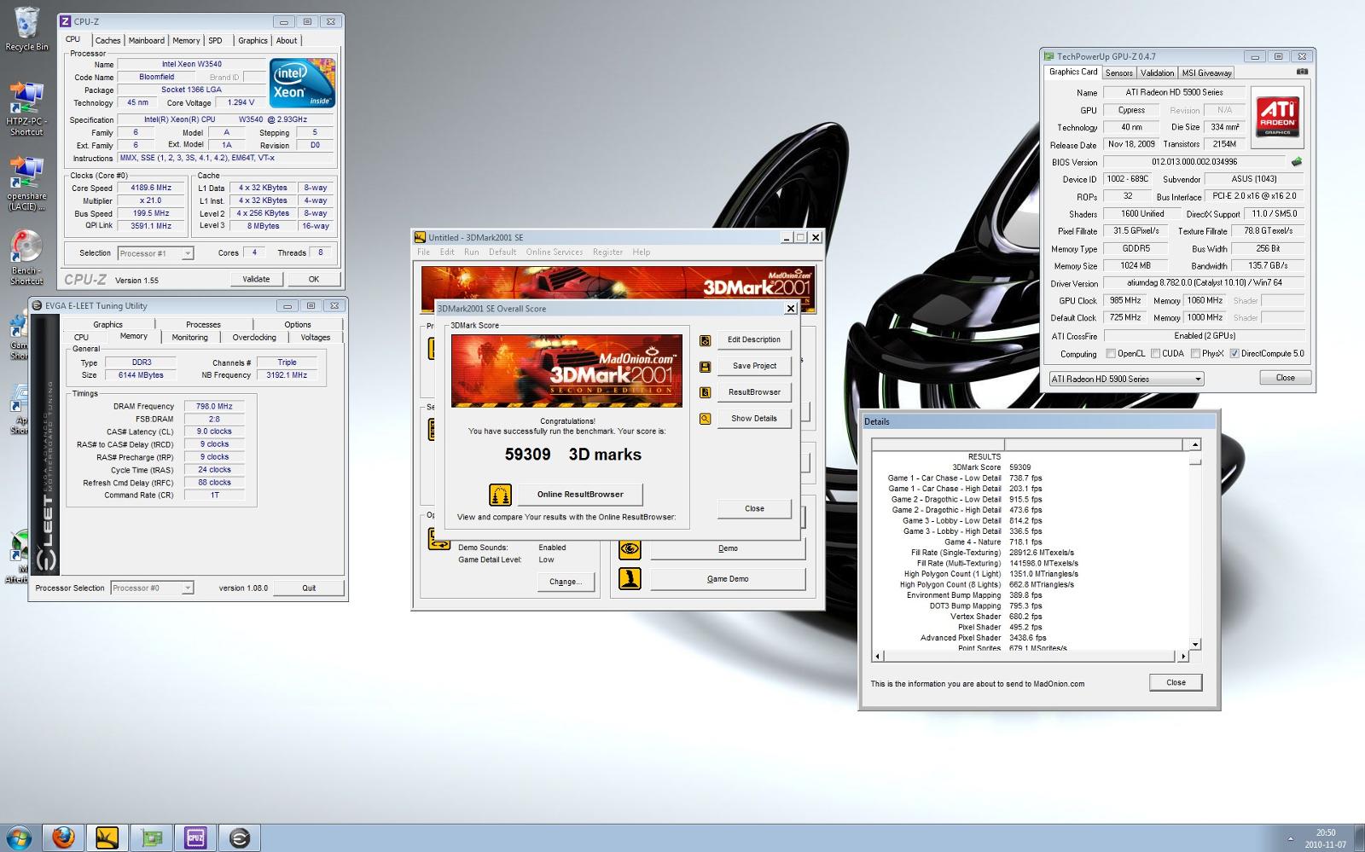Click CAS# Latency value field in E-LEET
The height and width of the screenshot is (852, 1365).
[214, 432]
